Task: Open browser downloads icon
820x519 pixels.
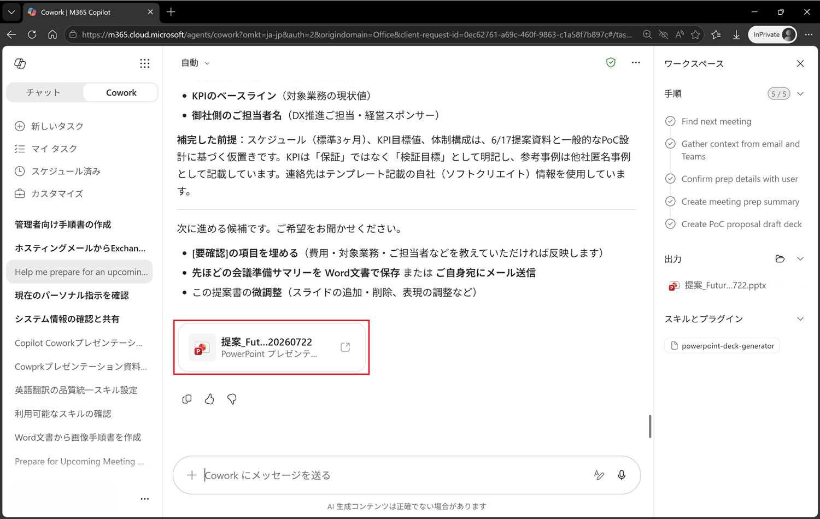Action: coord(736,34)
